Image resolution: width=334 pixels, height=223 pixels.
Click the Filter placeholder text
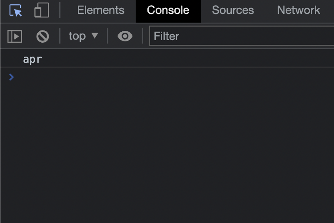click(167, 36)
